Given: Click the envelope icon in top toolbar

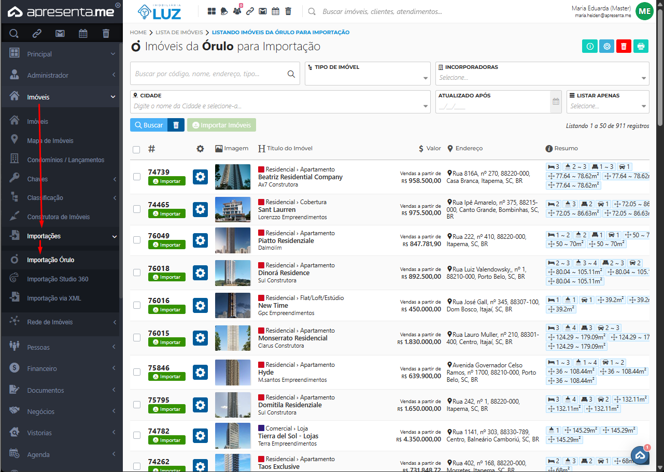Looking at the screenshot, I should [263, 11].
